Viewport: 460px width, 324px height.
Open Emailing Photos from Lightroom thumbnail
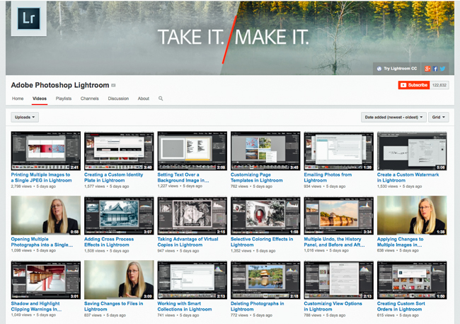click(x=338, y=151)
